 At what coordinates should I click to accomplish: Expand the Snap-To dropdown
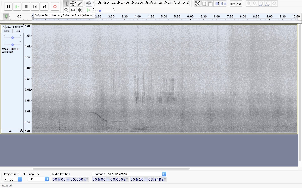click(x=47, y=179)
